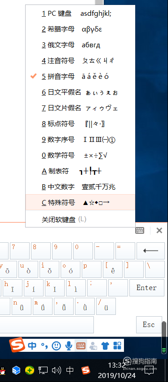168x382 pixels.
Task: Select 数字序号 number-sequence keyboard
Action: (80, 140)
